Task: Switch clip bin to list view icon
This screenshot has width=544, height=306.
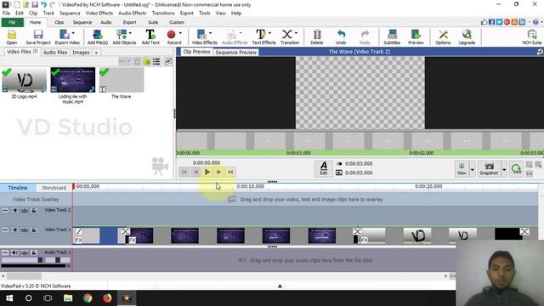Action: (156, 62)
